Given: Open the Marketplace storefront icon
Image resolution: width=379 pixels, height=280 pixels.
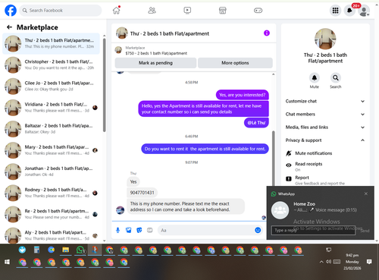Looking at the screenshot, I should (x=223, y=11).
